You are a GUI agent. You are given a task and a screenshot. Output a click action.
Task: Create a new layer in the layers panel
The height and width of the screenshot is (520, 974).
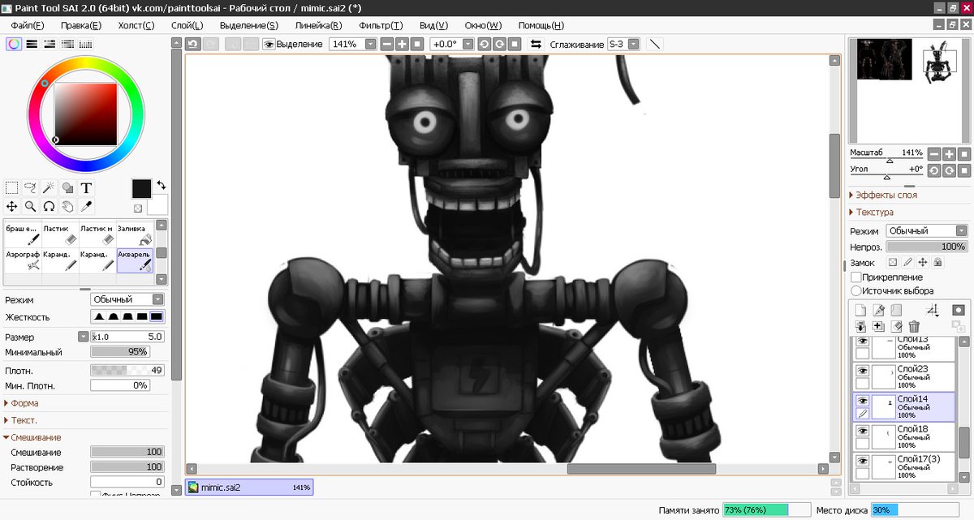coord(860,309)
